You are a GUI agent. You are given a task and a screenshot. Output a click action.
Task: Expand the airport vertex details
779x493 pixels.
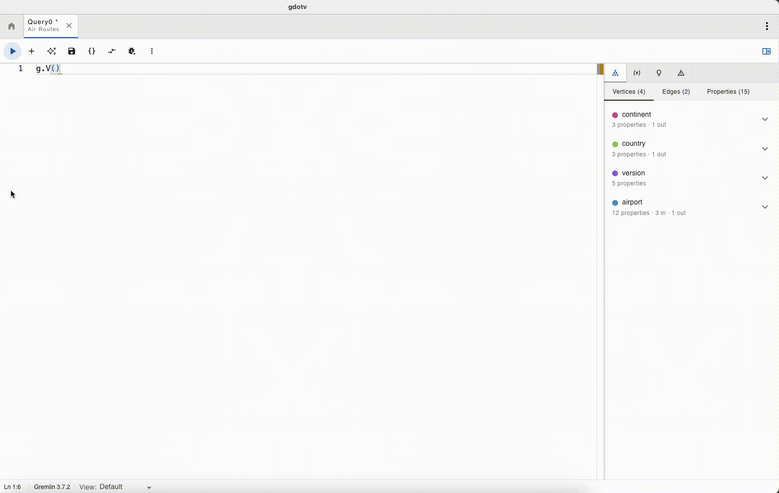(x=764, y=207)
